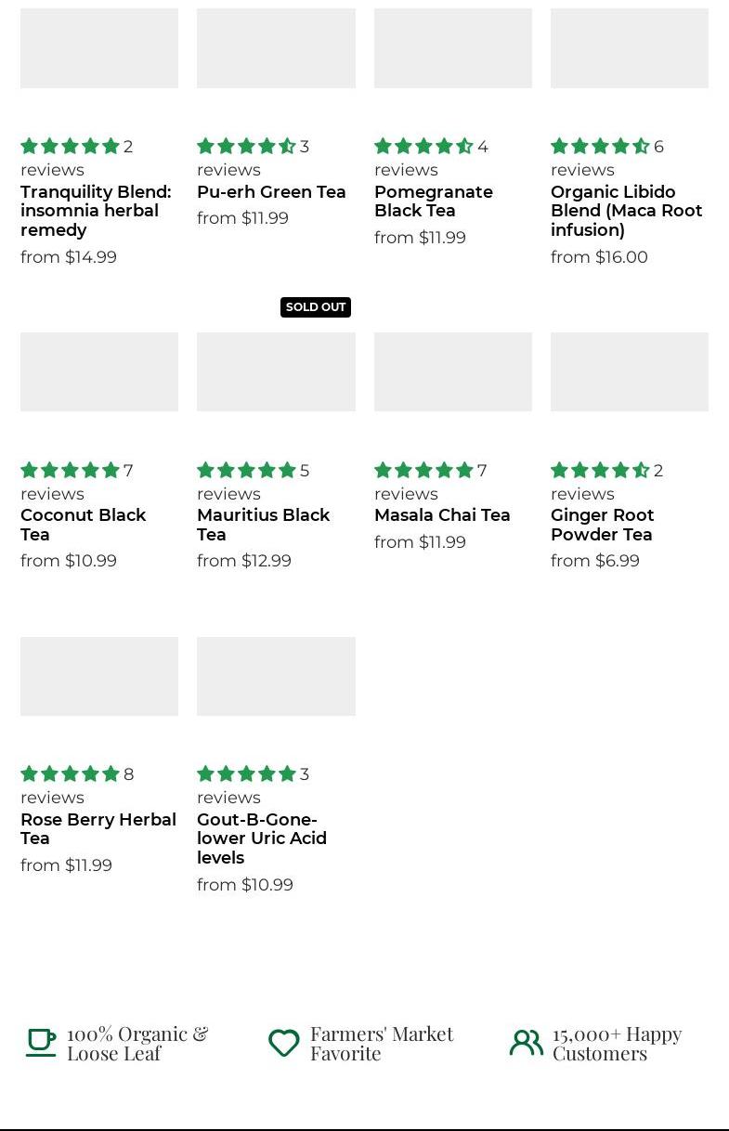Click star rating for Pu-erh Green Tea
The height and width of the screenshot is (1131, 729).
coord(246,147)
